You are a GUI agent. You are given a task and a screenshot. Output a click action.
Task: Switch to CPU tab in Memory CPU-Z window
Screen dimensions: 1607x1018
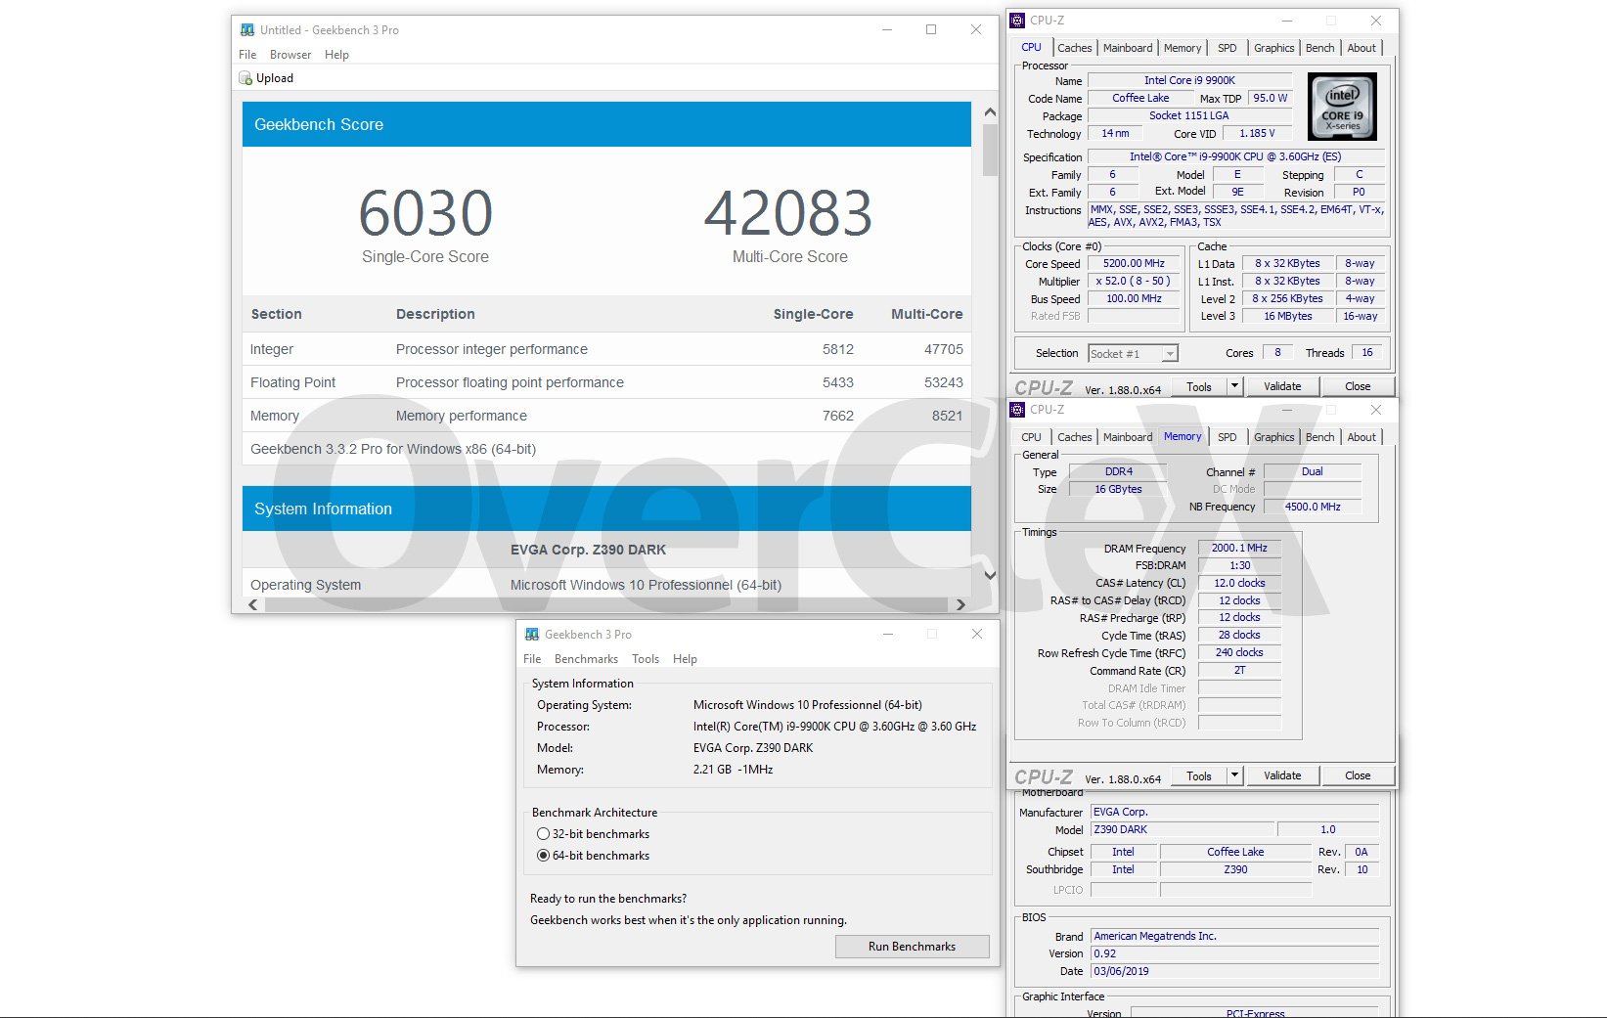click(x=1031, y=437)
